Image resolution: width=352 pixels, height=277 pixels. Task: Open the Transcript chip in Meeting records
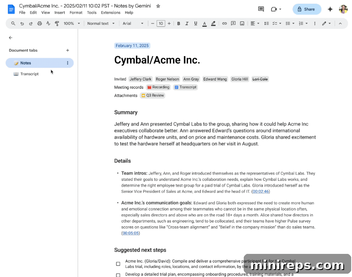coord(186,87)
